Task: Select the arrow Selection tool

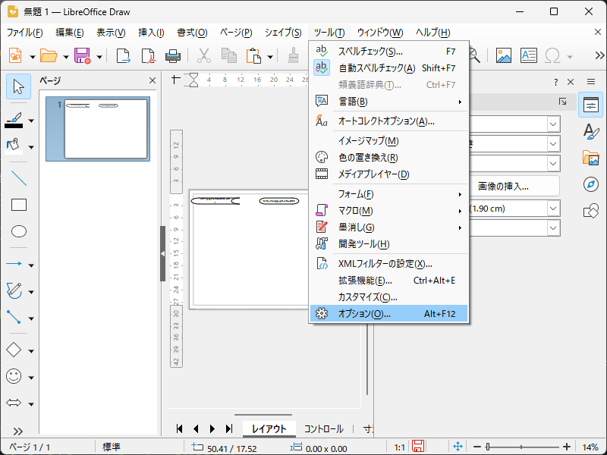Action: tap(18, 86)
